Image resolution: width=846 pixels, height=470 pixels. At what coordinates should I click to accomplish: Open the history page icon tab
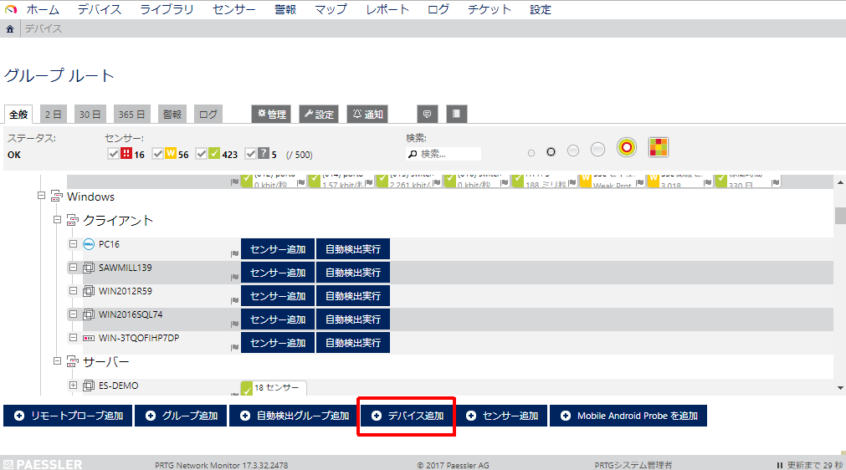456,114
